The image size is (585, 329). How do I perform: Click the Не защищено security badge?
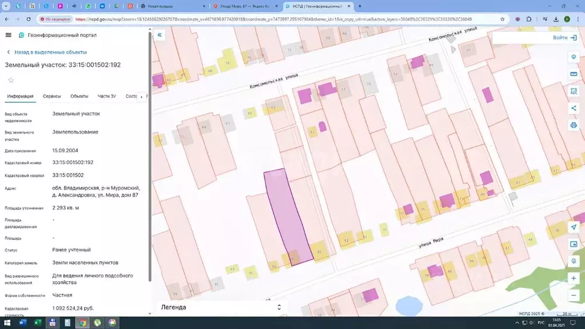click(x=55, y=19)
